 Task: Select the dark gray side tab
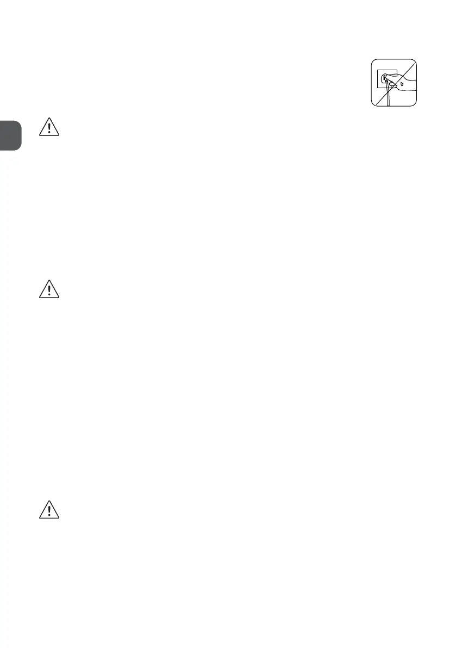(10, 135)
